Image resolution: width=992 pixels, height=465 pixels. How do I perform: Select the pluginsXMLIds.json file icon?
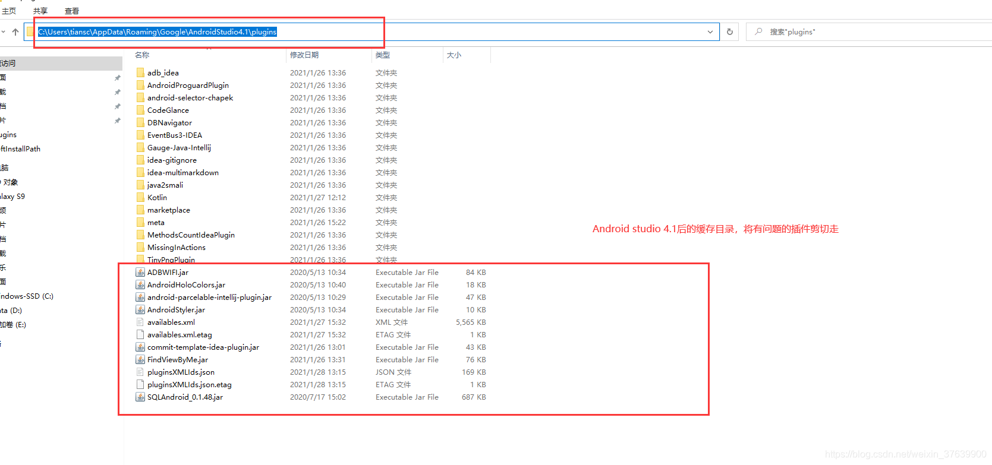pos(140,372)
